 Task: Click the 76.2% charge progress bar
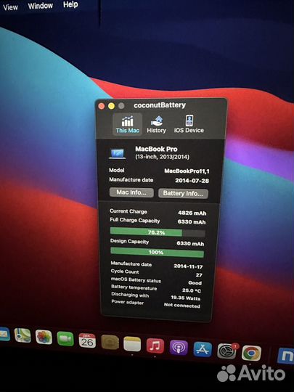pos(158,232)
